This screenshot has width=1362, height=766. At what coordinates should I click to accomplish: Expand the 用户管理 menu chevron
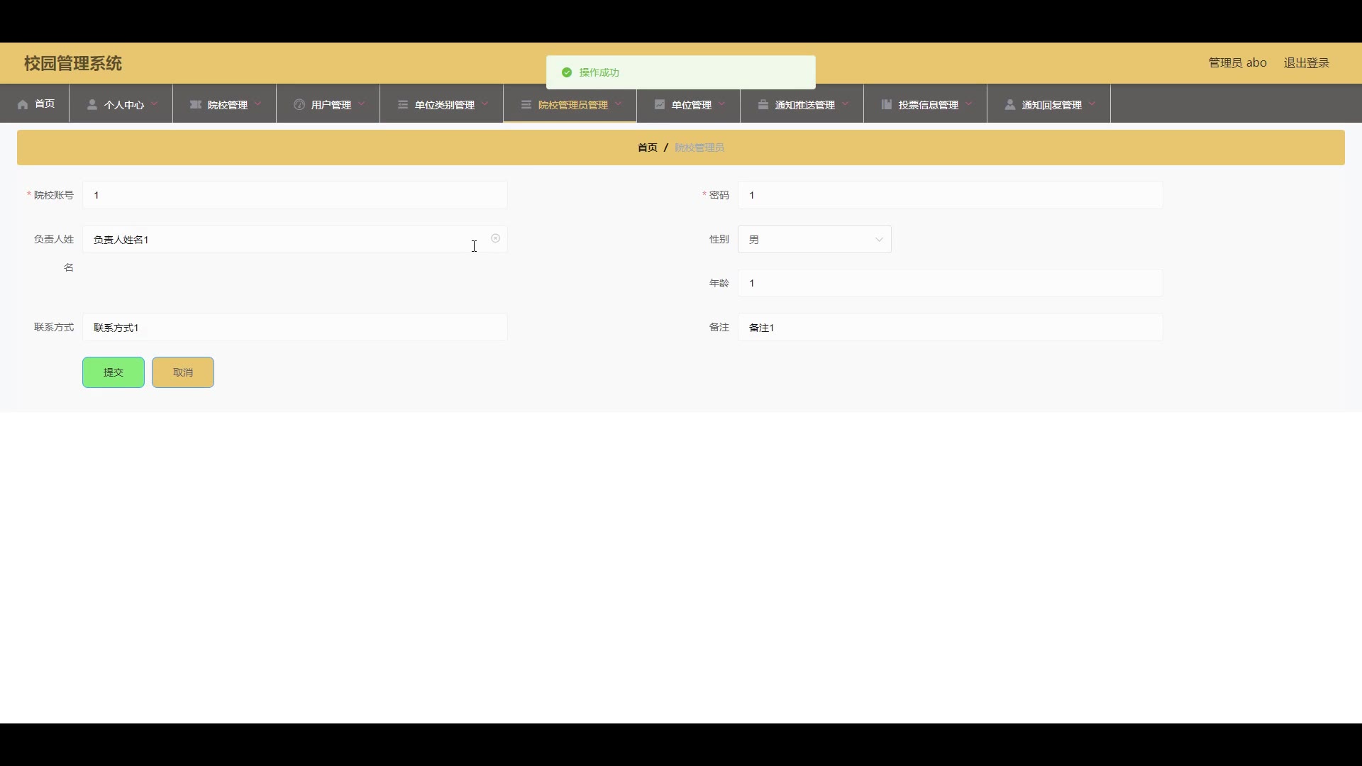(x=361, y=104)
